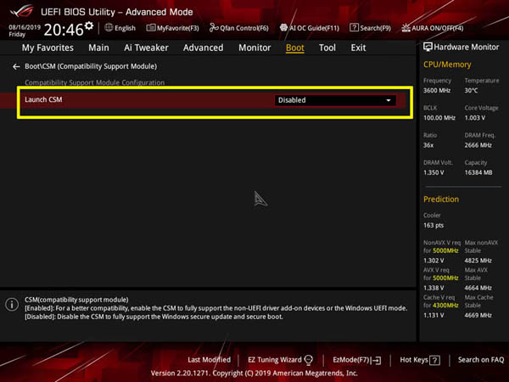Screen dimensions: 509x382
Task: Change language via English button
Action: click(120, 28)
